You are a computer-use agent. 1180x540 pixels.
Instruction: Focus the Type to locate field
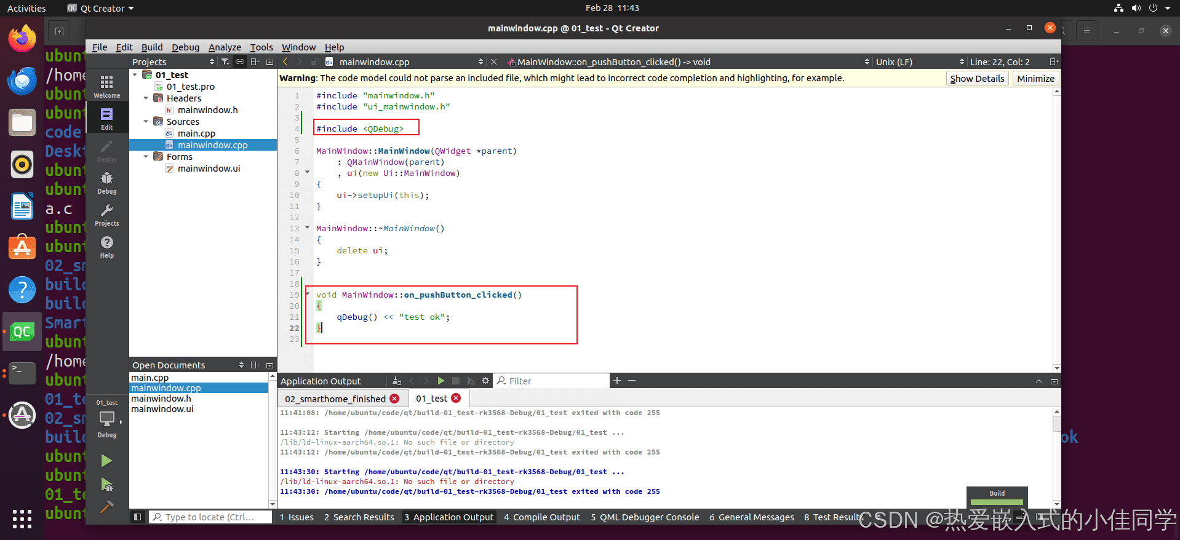[x=211, y=517]
